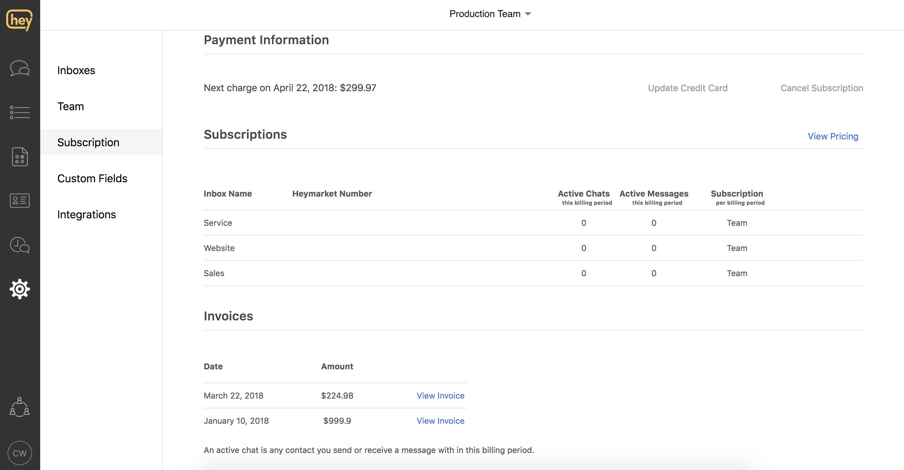Click the Invoices heading

[229, 316]
